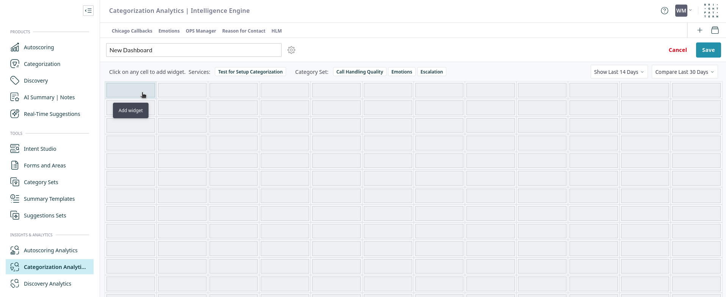Toggle Call Handling Quality category set

coord(360,72)
